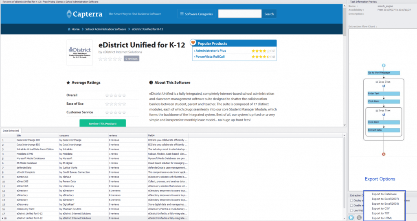
Task: Click the Search button on Capterra
Action: pyautogui.click(x=269, y=14)
